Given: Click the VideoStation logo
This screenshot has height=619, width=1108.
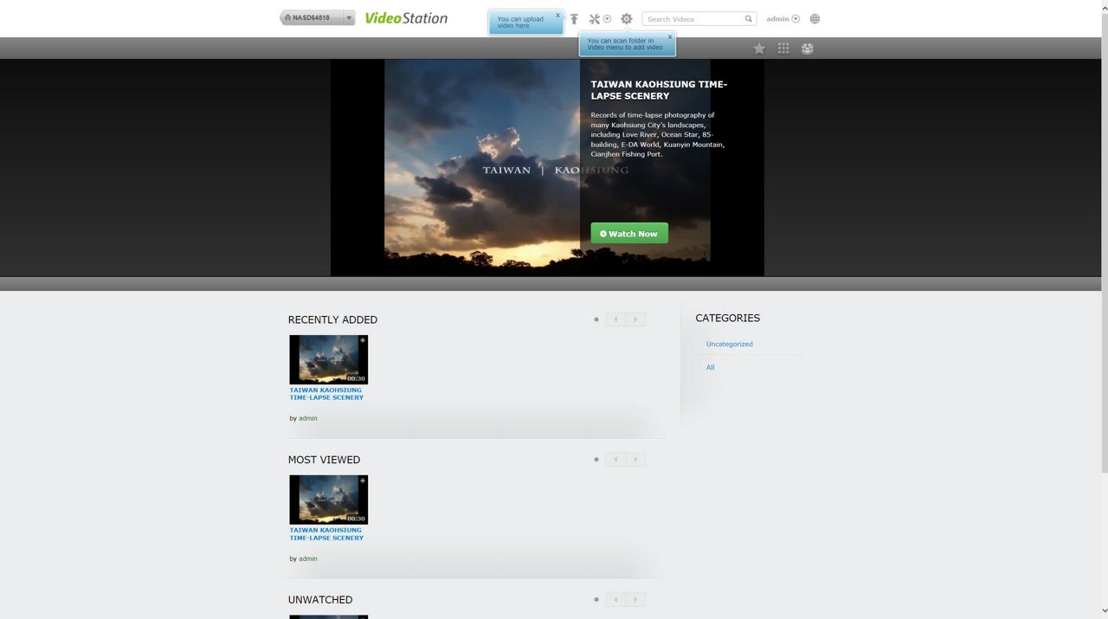Looking at the screenshot, I should pos(406,18).
